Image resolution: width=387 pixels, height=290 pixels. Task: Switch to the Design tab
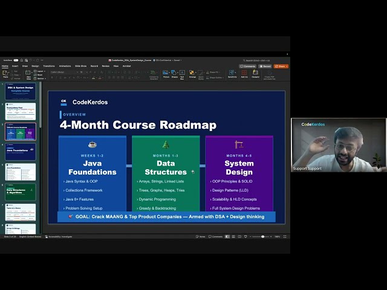pyautogui.click(x=35, y=66)
